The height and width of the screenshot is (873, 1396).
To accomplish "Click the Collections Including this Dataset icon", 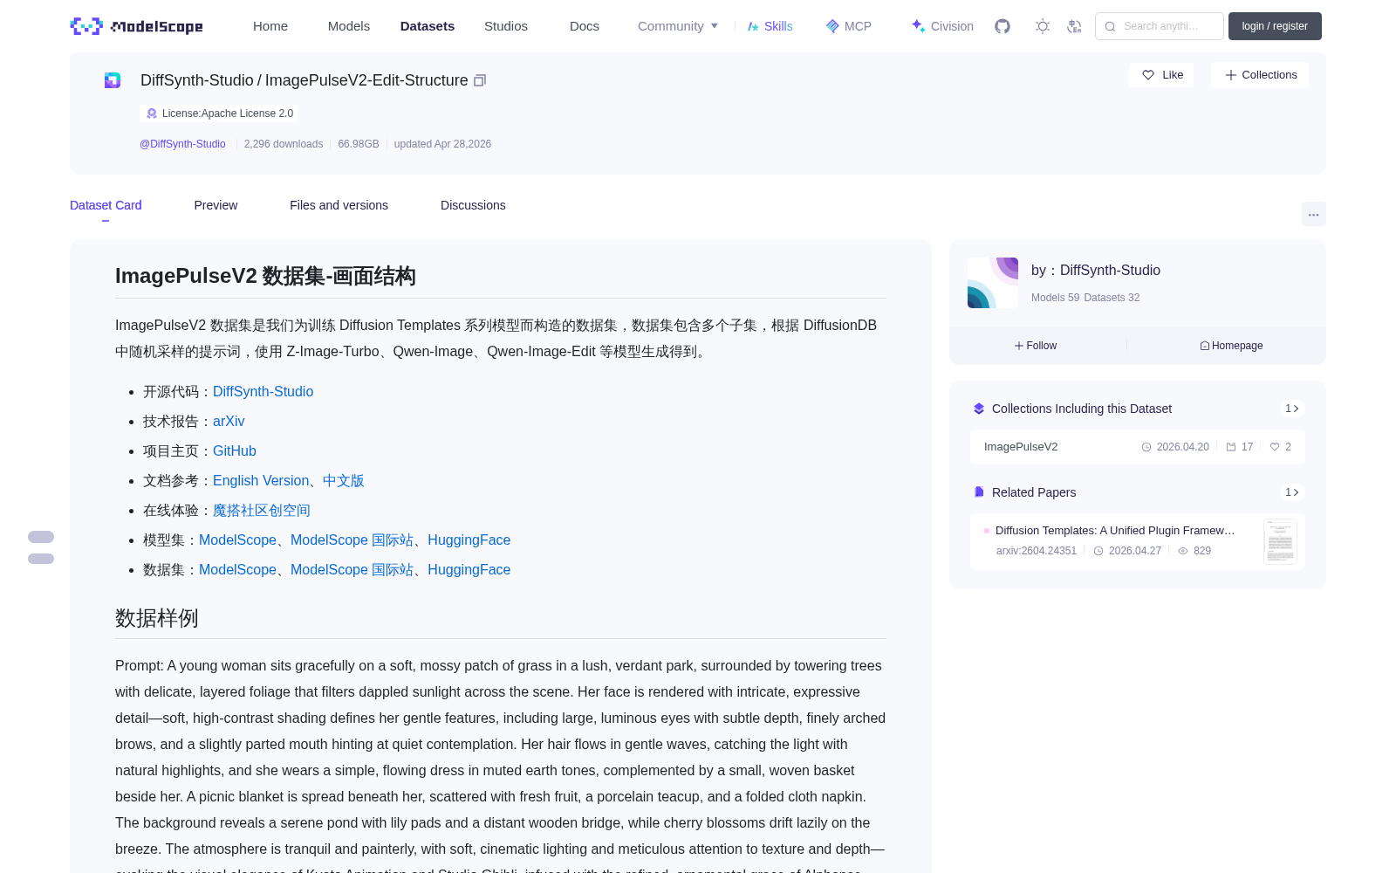I will coord(979,409).
